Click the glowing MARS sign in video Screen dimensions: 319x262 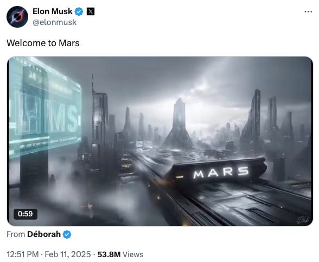pos(221,172)
